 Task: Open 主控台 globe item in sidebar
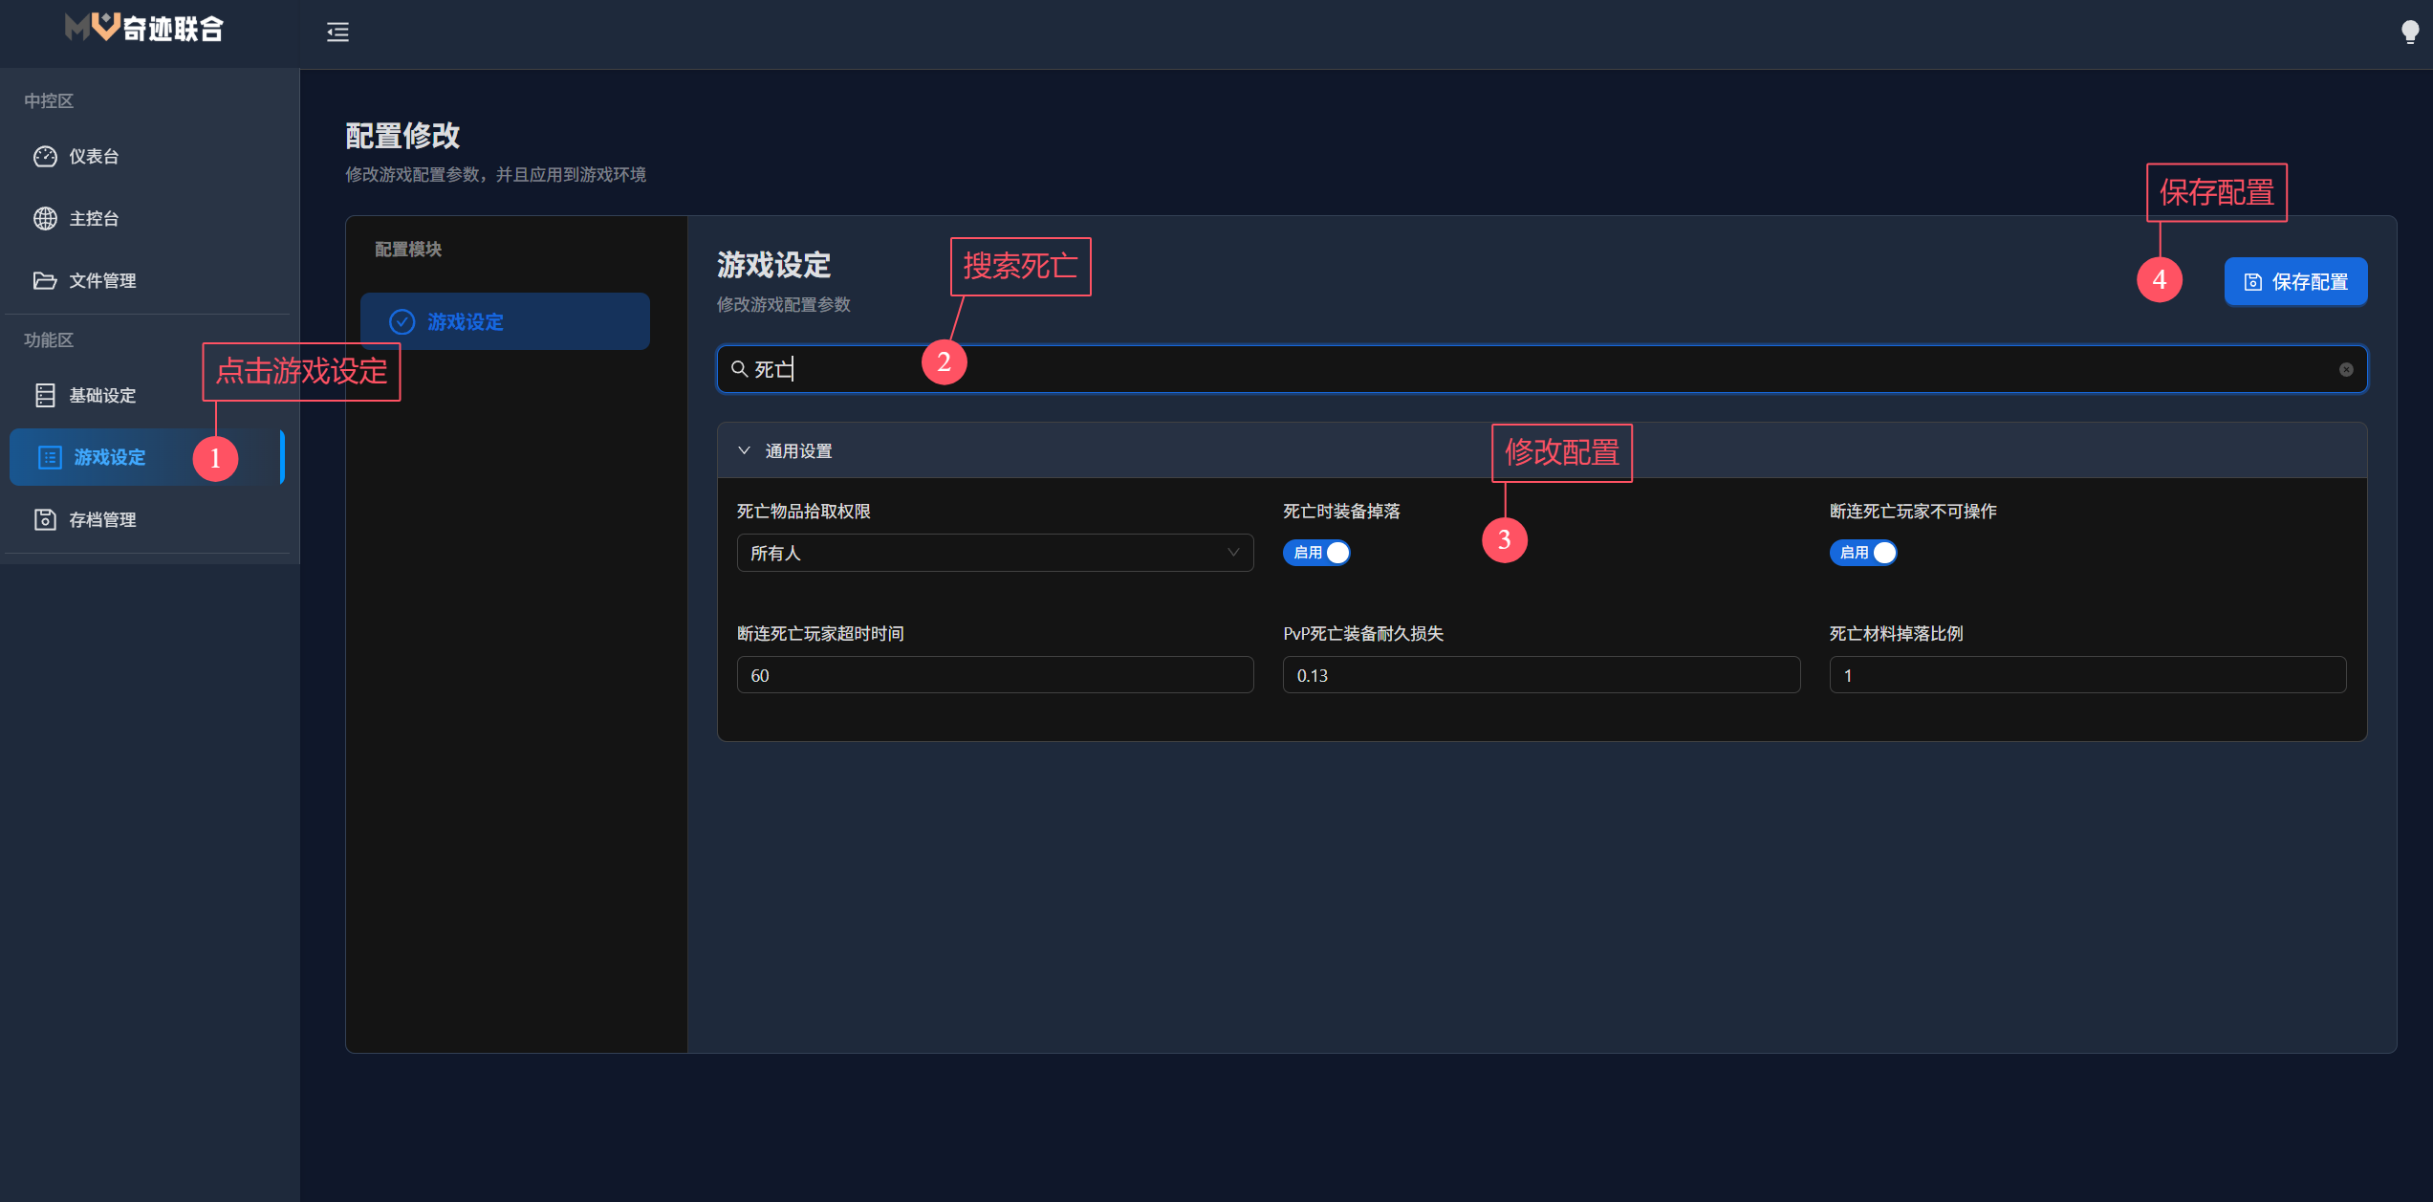pyautogui.click(x=93, y=219)
